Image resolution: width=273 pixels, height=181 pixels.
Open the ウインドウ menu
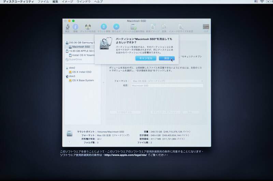[84, 2]
